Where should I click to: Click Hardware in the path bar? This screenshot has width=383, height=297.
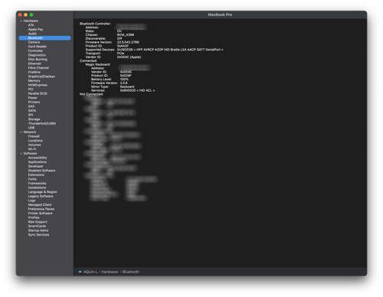coord(110,272)
